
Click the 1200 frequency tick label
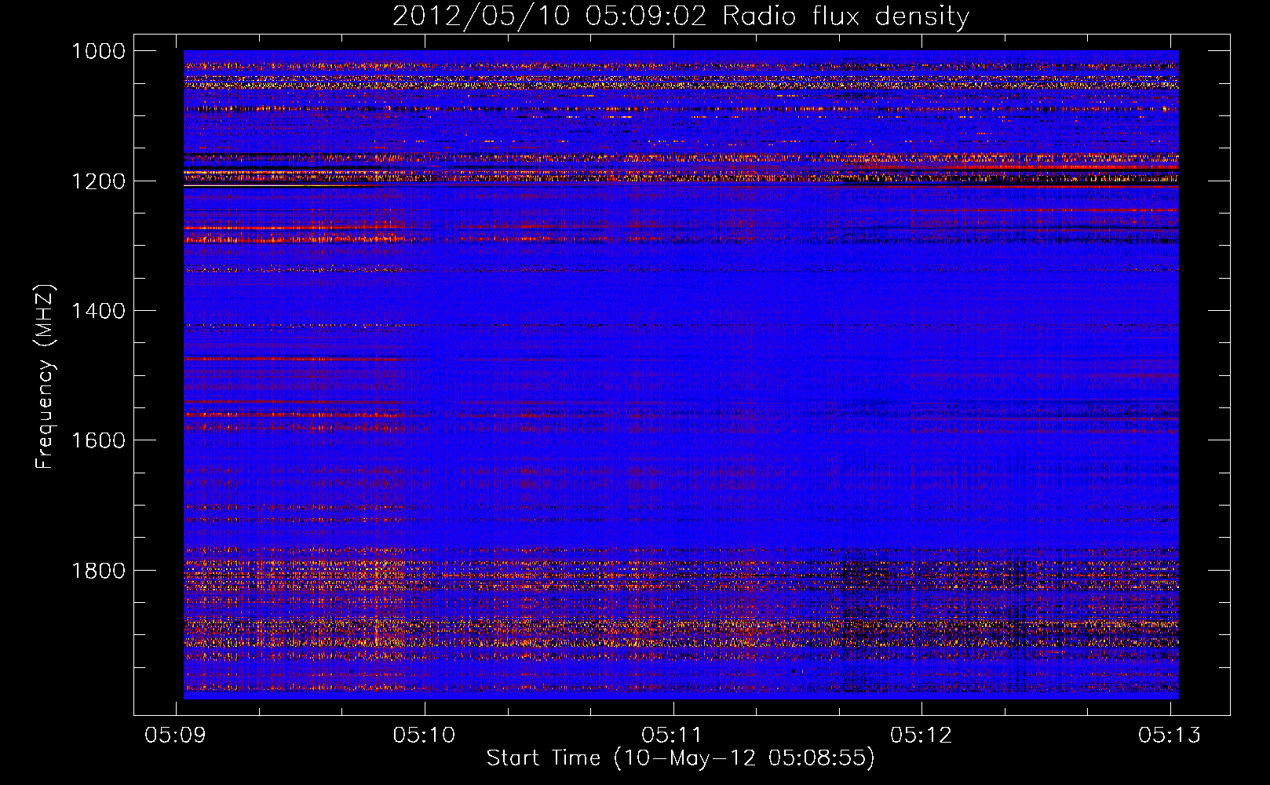pos(98,181)
